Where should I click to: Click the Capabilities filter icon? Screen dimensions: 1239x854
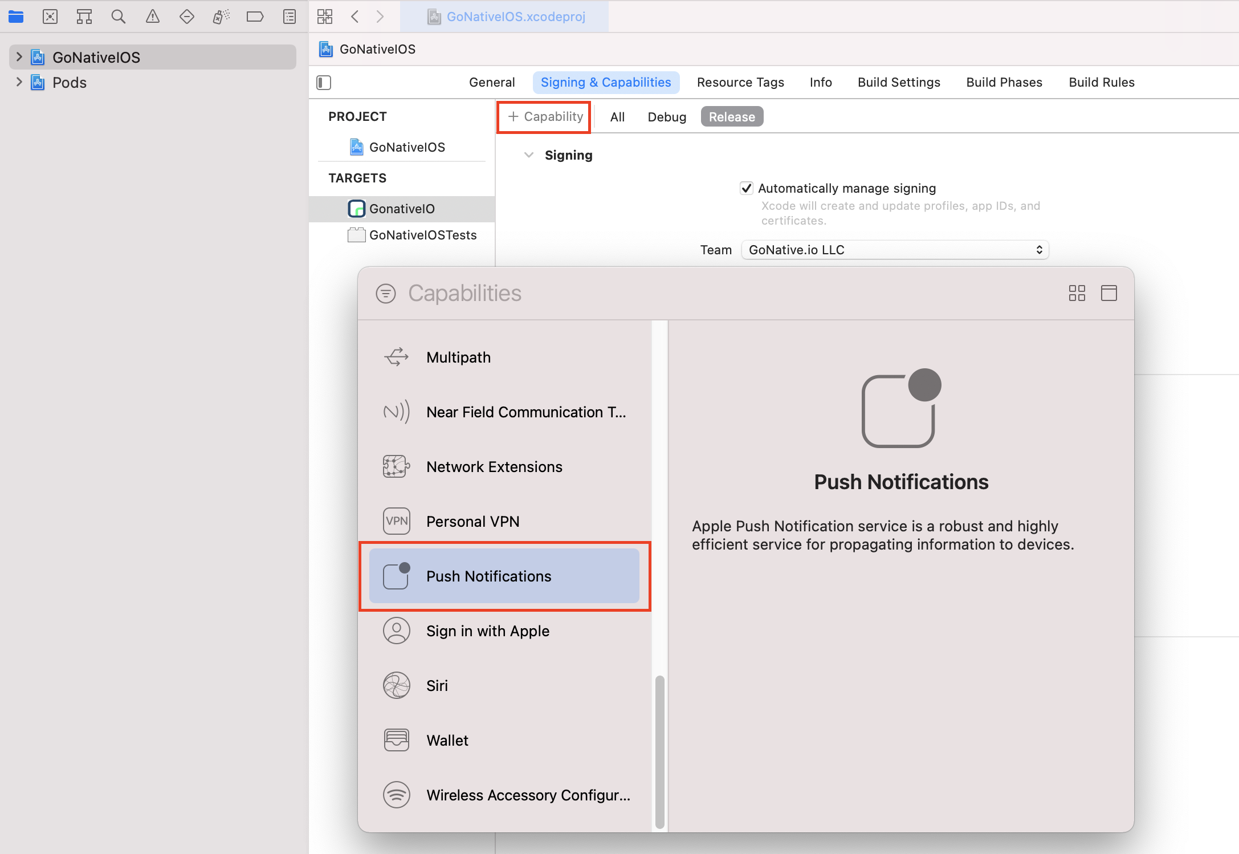pos(386,294)
